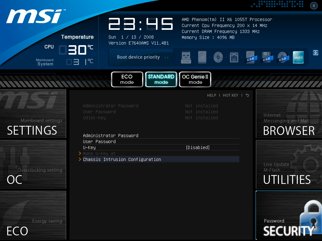Image resolution: width=322 pixels, height=241 pixels.
Task: Open the UTILITIES Live Update panel
Action: coord(289,164)
